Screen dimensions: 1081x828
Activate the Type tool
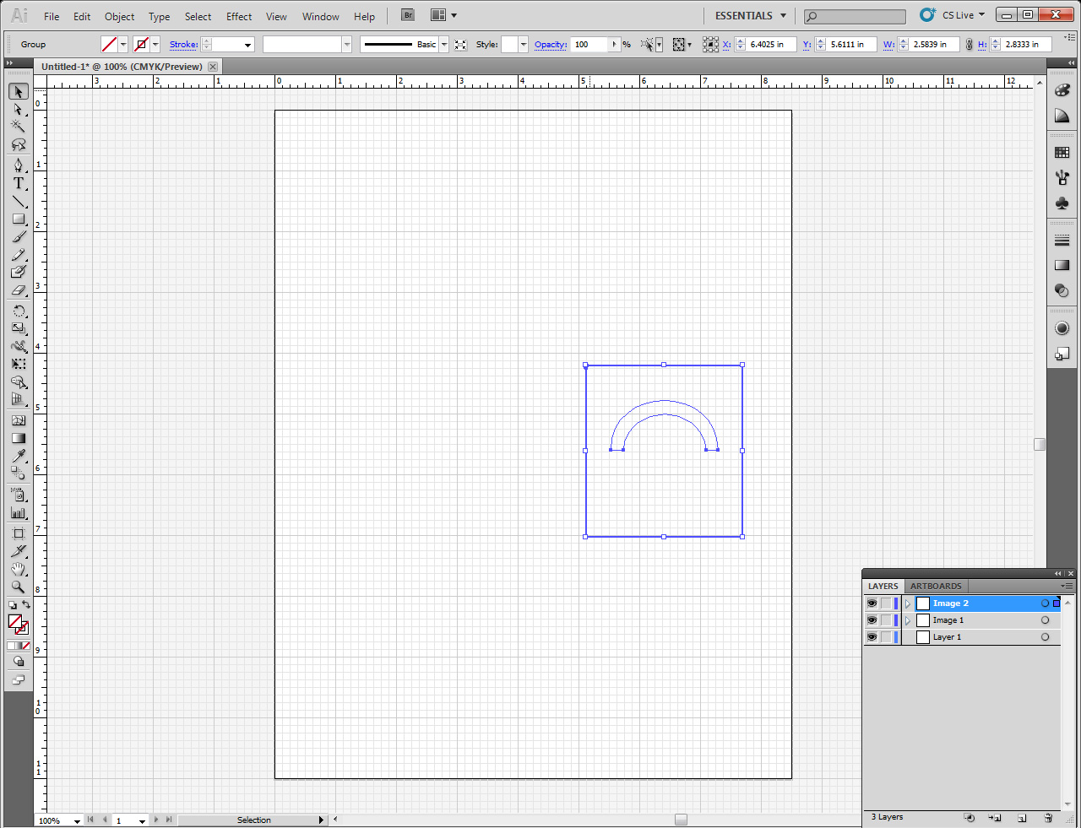pyautogui.click(x=19, y=183)
